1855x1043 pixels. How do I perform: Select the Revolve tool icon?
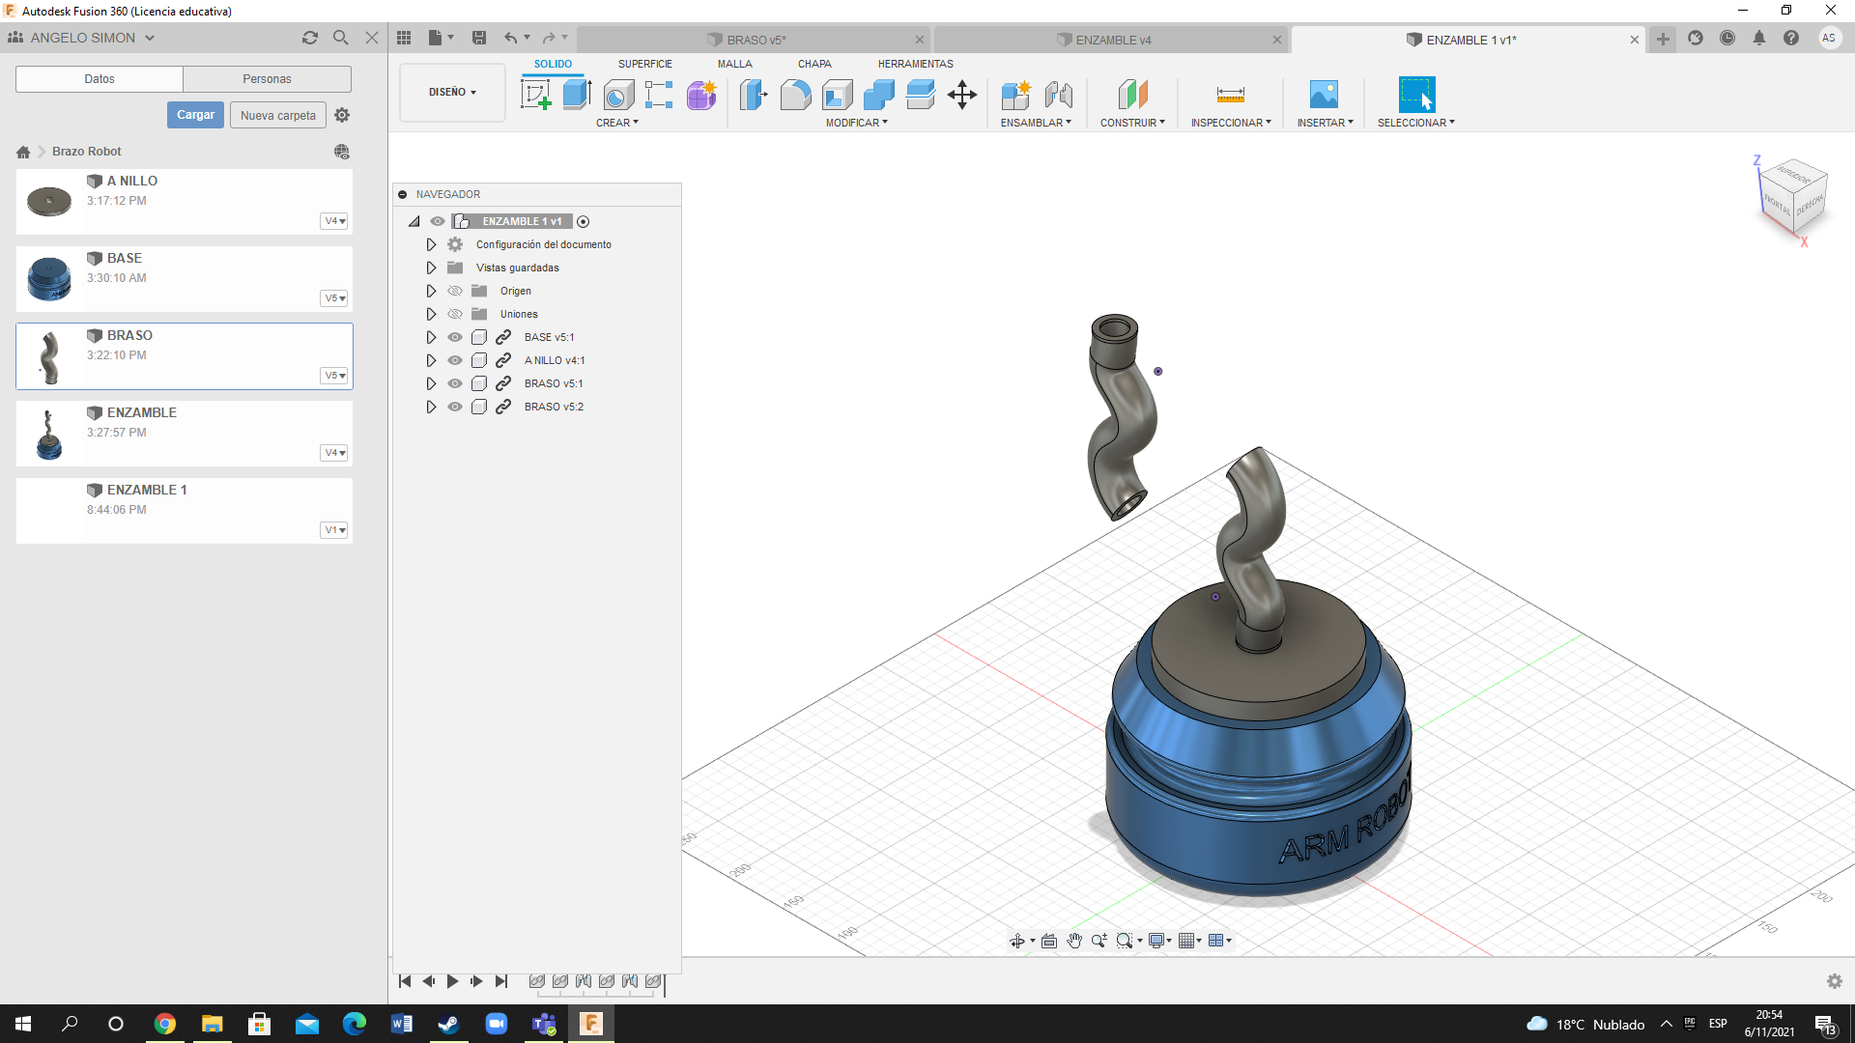(618, 95)
